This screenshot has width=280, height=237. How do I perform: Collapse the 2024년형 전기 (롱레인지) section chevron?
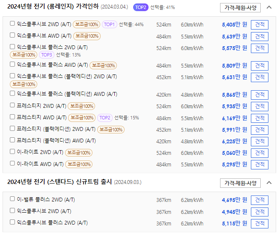pyautogui.click(x=269, y=7)
